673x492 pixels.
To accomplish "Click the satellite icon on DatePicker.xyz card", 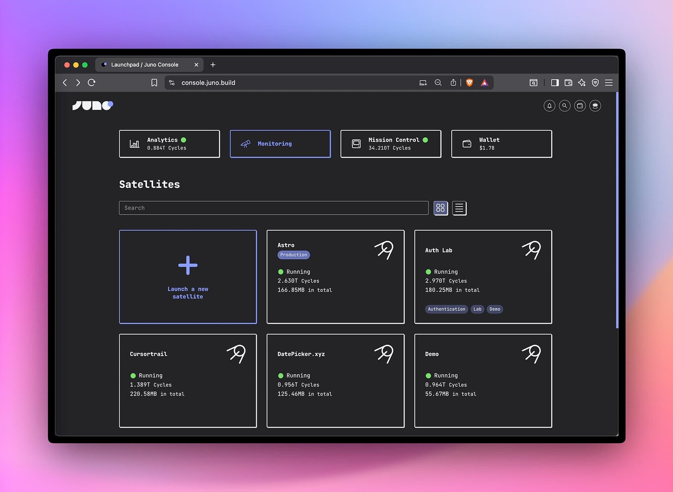I will tap(384, 353).
